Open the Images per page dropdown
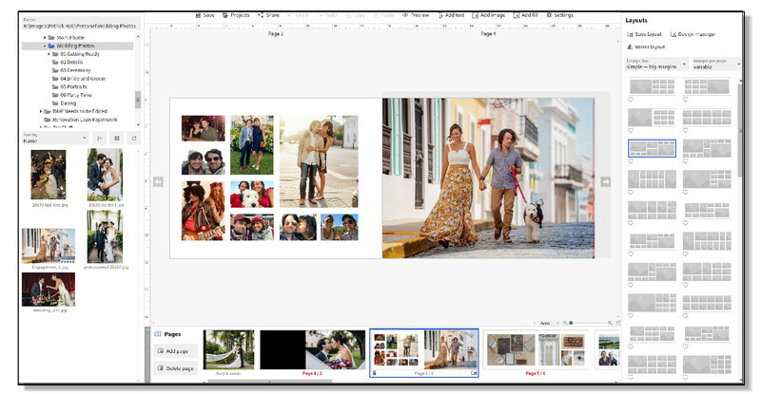761x394 pixels. [716, 64]
